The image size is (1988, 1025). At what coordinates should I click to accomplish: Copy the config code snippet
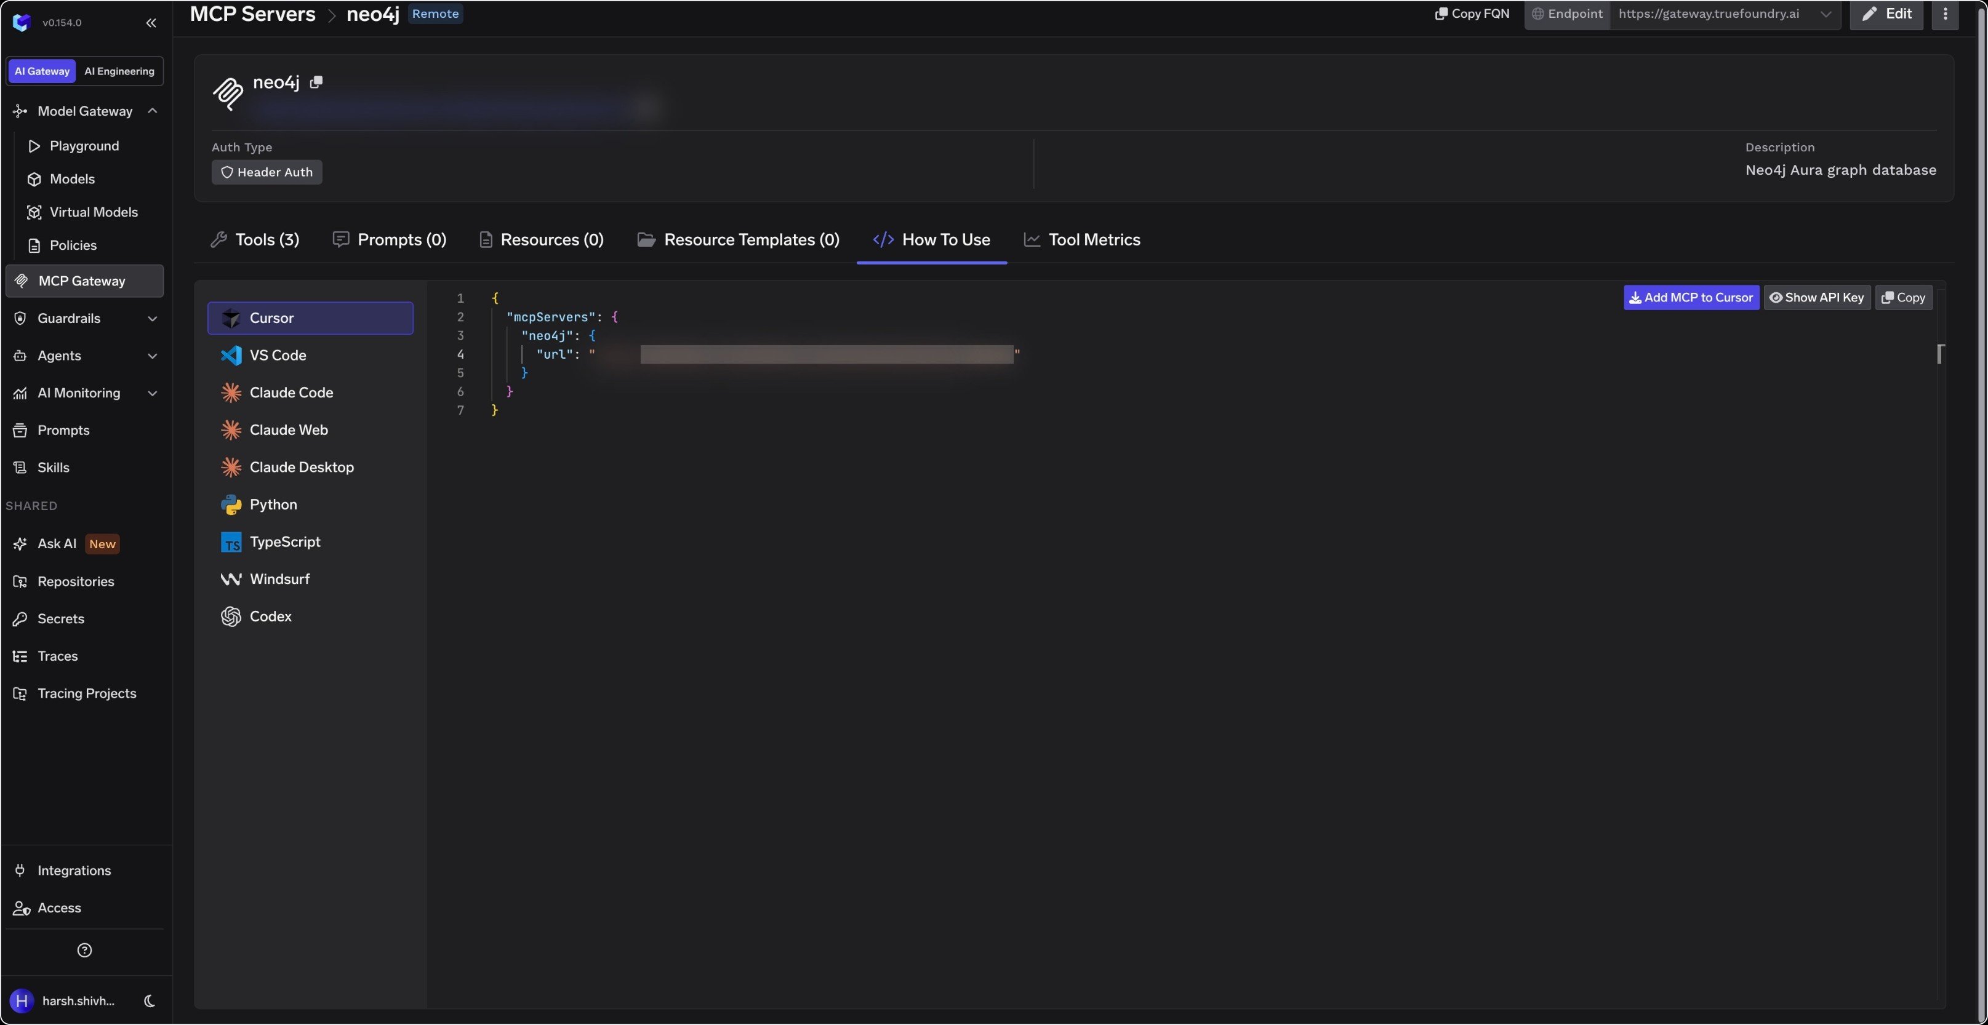(x=1904, y=298)
